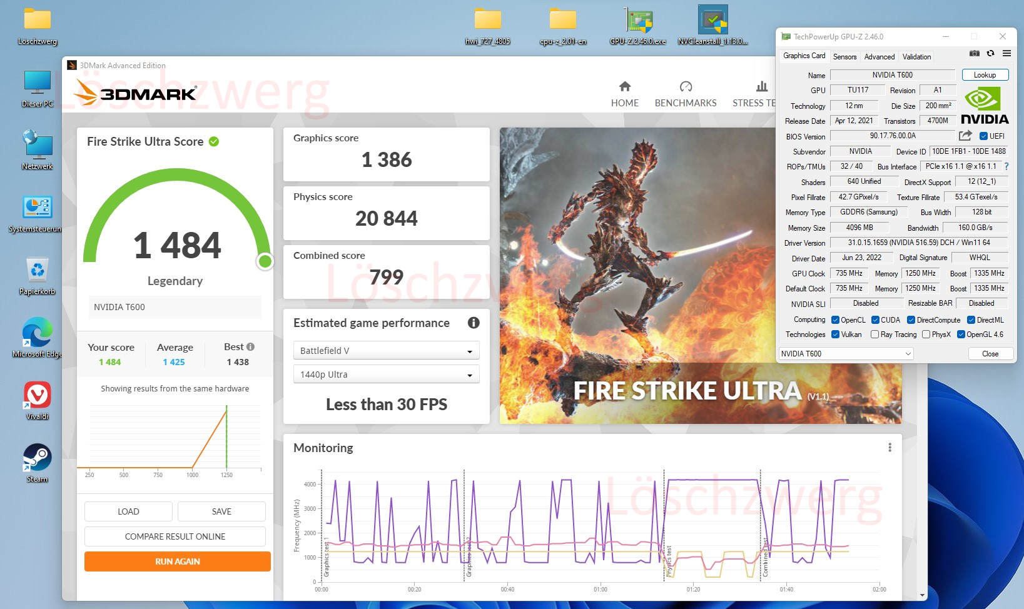Click the NVIDIA logo in GPU-Z
The image size is (1024, 609).
tap(985, 106)
